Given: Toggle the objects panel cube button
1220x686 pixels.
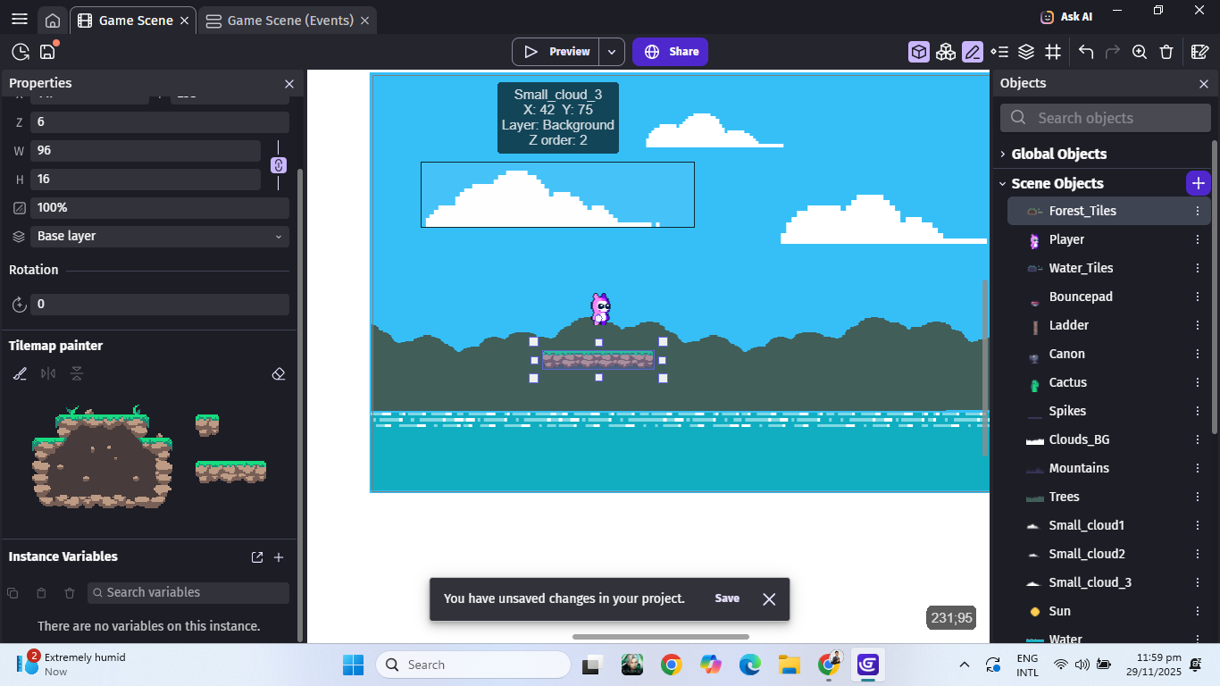Looking at the screenshot, I should pos(919,52).
